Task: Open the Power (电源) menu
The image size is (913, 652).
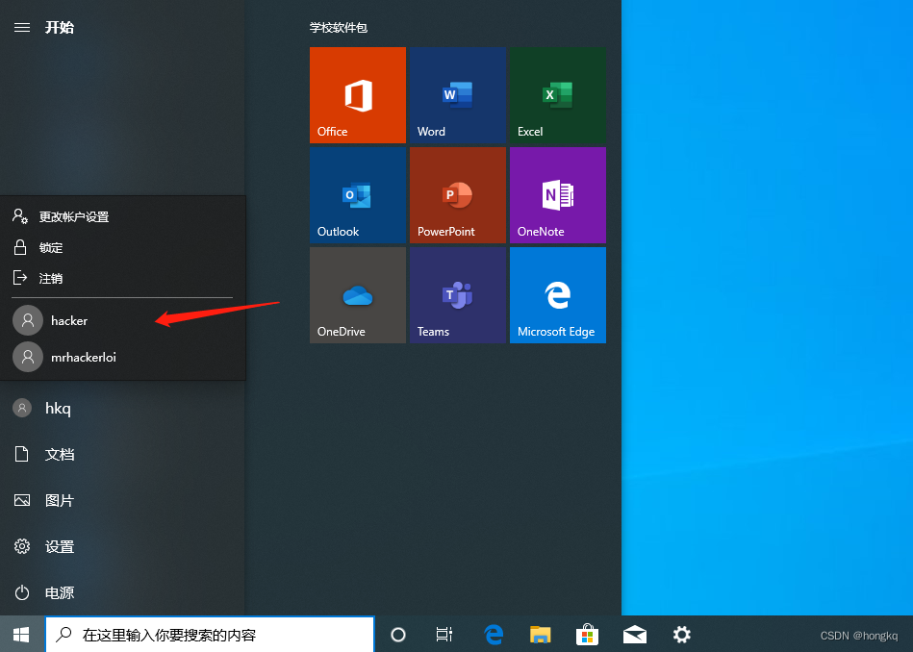Action: click(x=123, y=592)
